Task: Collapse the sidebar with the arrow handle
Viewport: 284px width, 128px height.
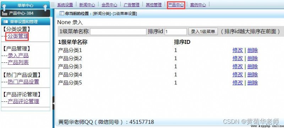Action: coord(54,103)
